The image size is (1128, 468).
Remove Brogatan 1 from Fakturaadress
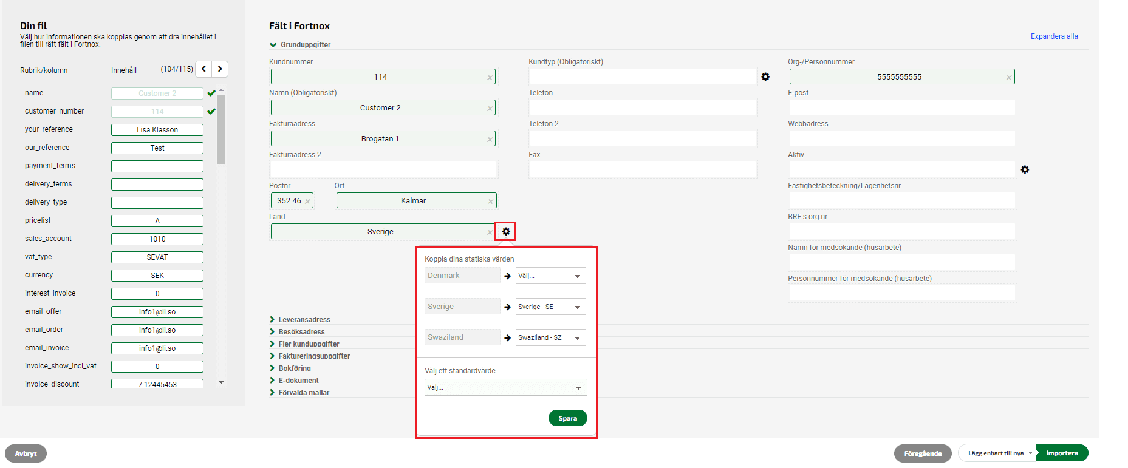(490, 139)
